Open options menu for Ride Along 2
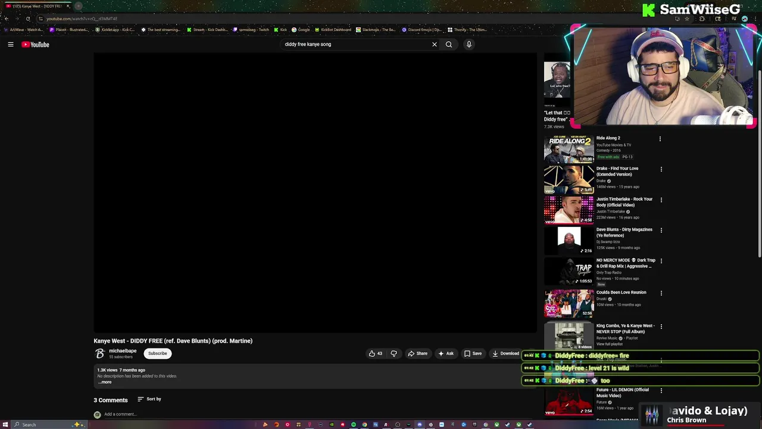762x429 pixels. 660,139
